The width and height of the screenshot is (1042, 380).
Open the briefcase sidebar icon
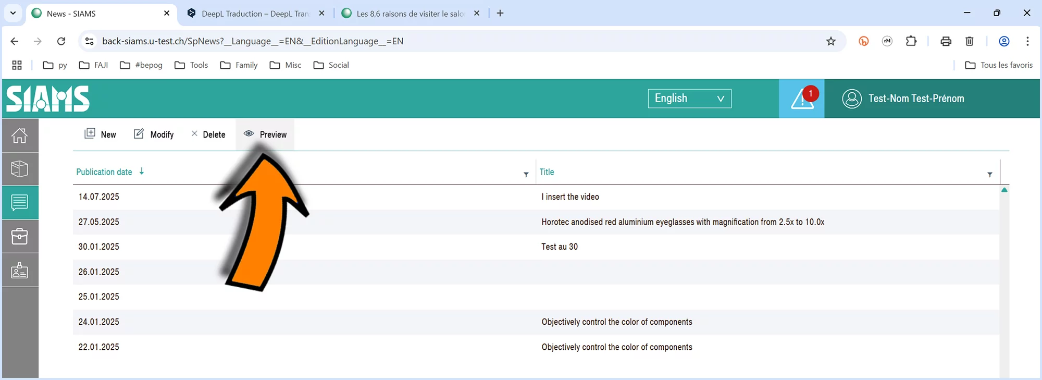(20, 237)
